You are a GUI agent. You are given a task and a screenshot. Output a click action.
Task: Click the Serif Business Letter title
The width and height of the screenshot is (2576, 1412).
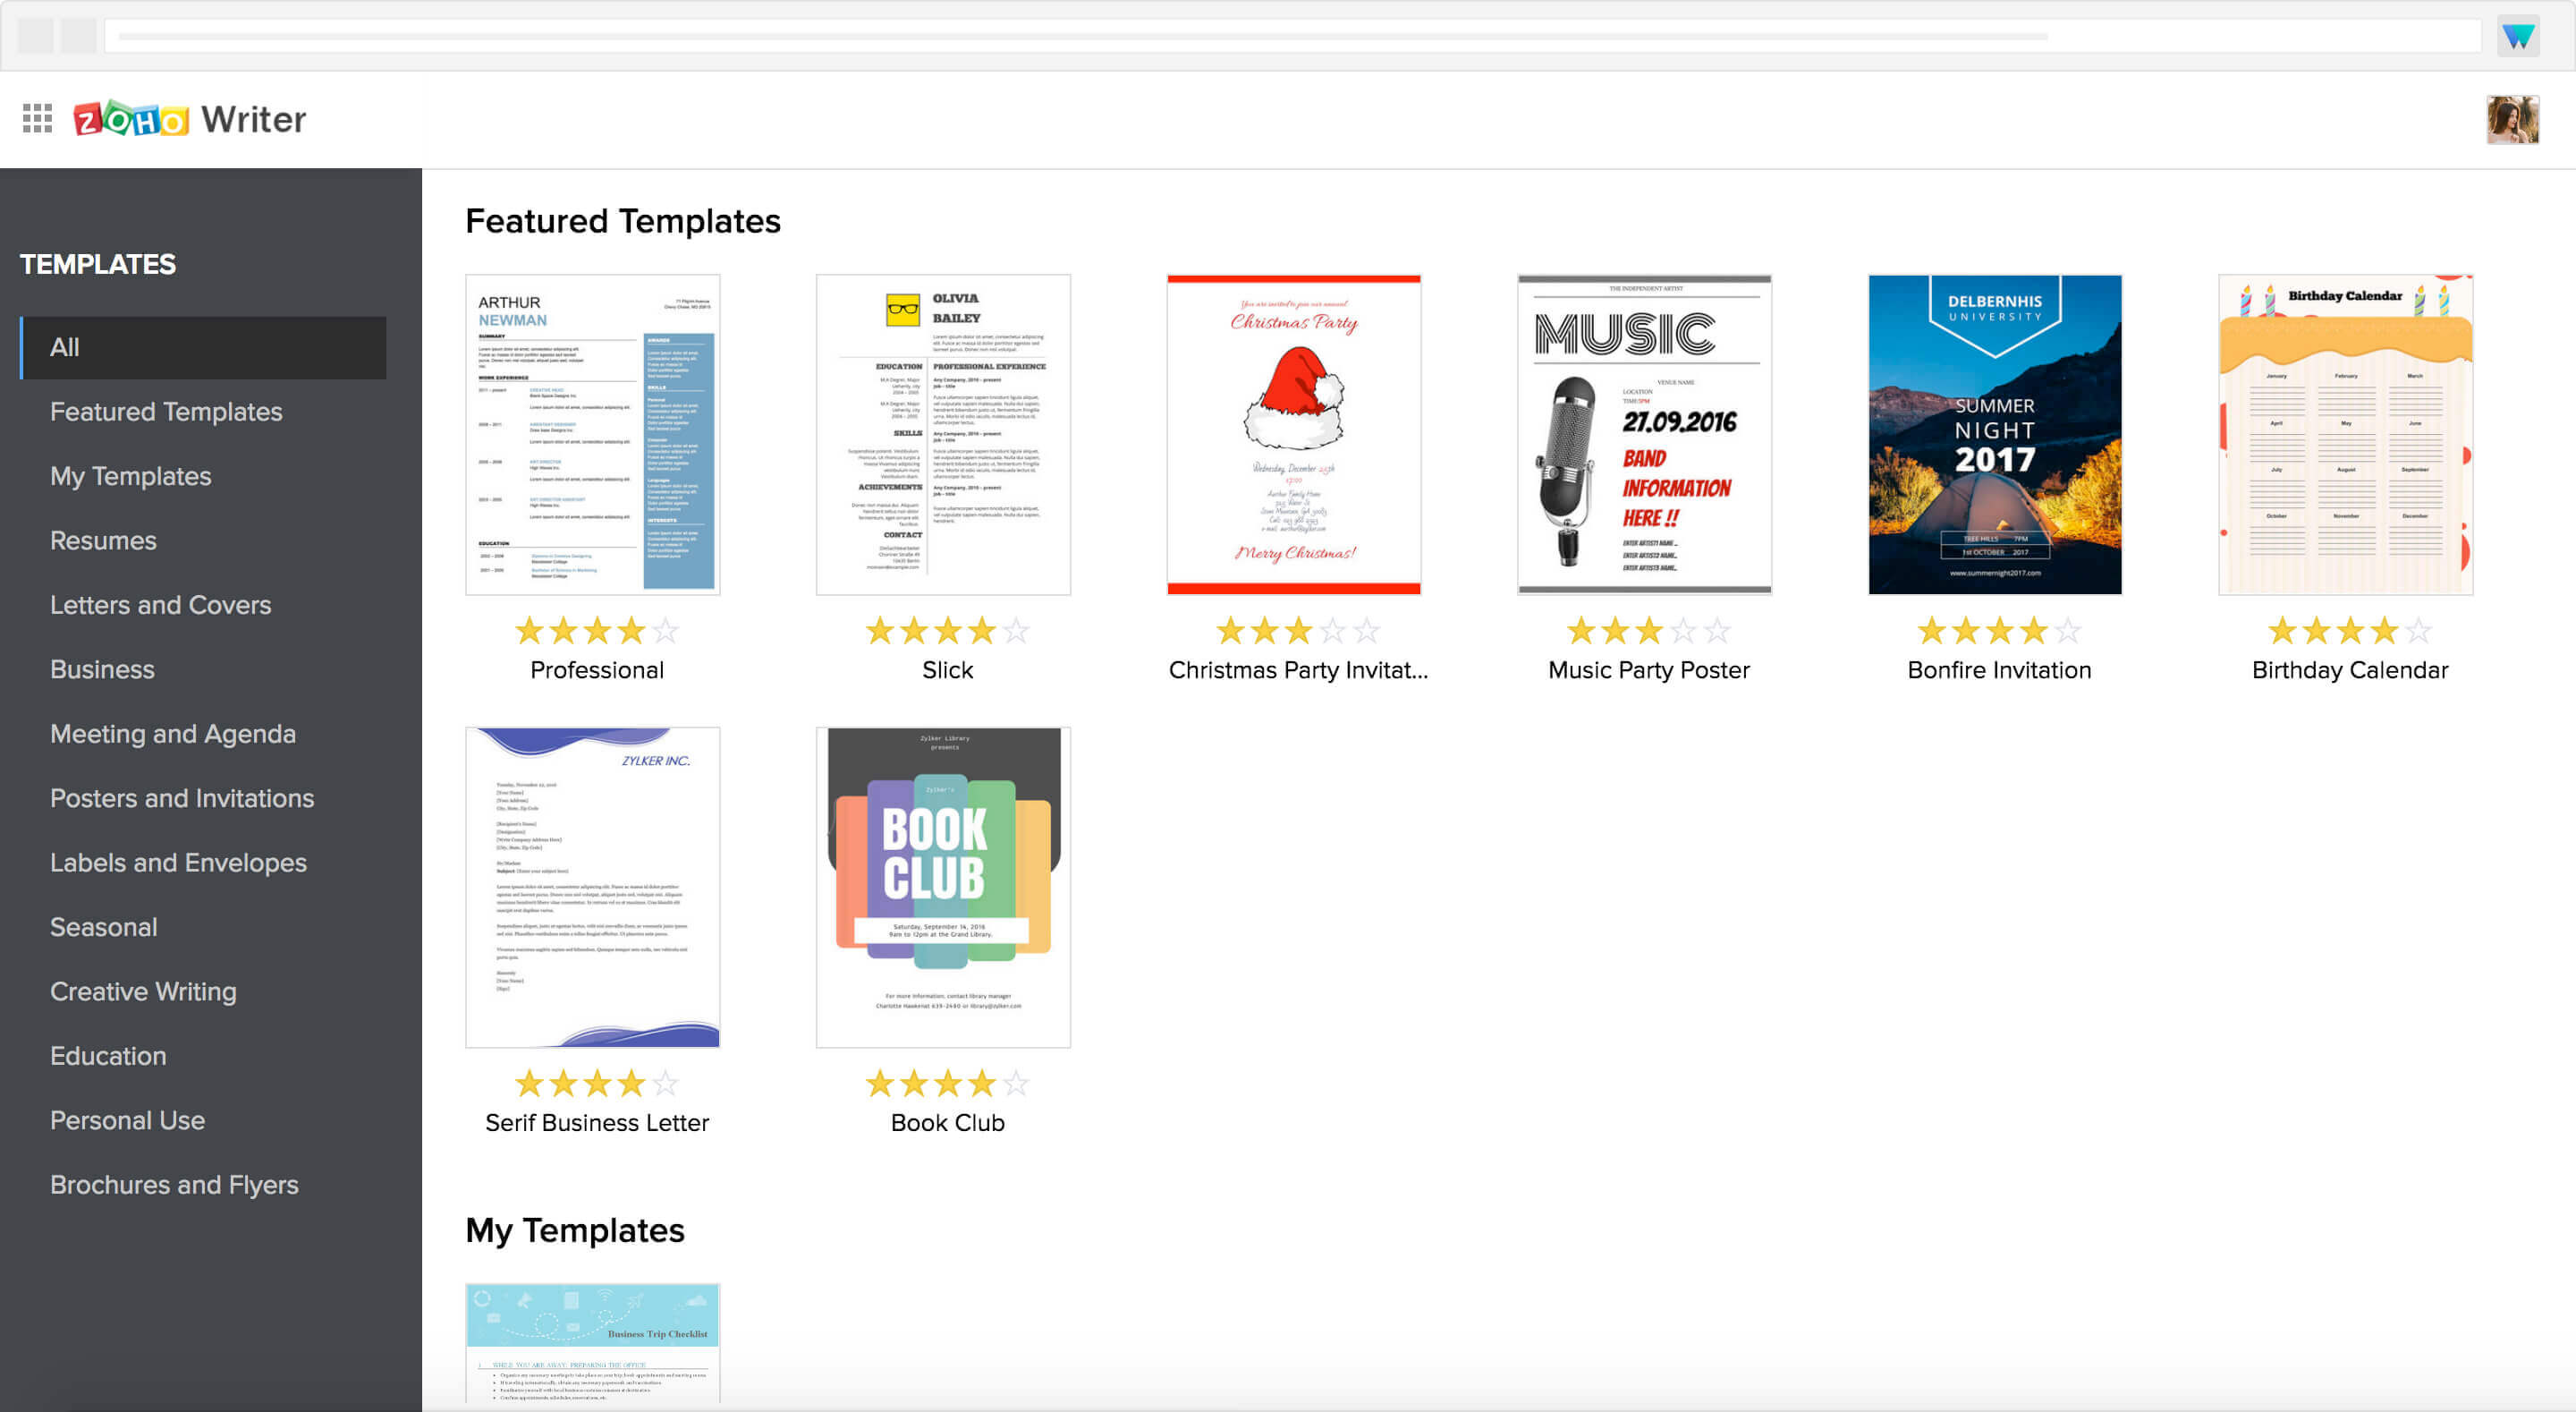point(597,1123)
